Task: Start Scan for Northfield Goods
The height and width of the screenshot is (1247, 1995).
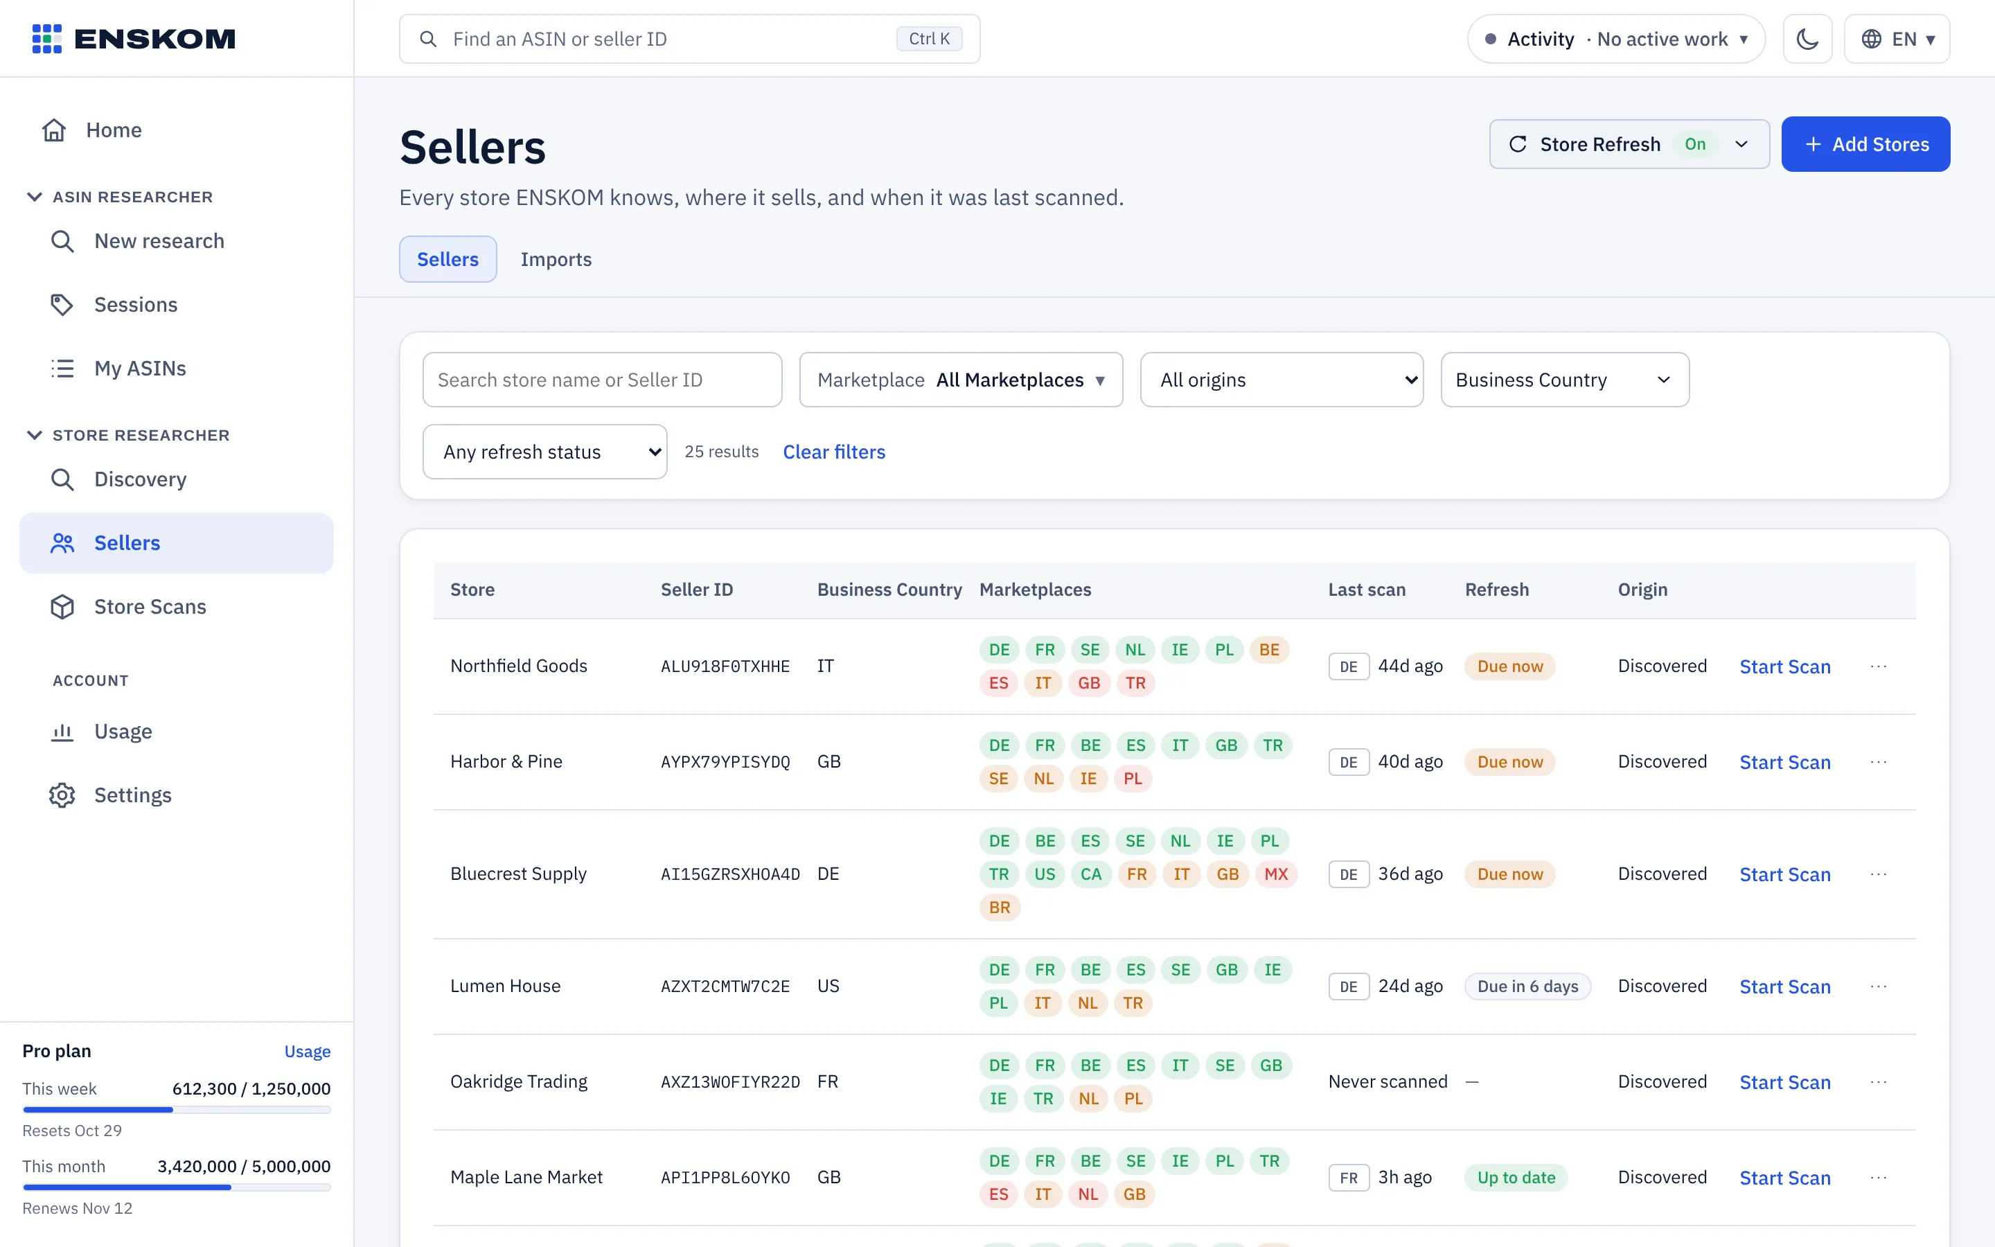Action: coord(1785,666)
